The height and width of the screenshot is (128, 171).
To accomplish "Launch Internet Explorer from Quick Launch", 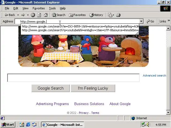I will point(28,125).
